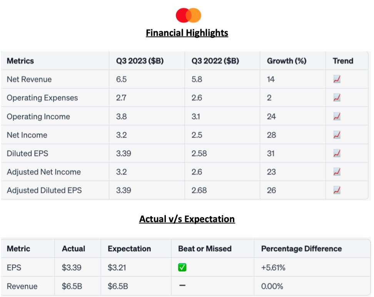This screenshot has height=297, width=374.
Task: Click the Financial Highlights heading
Action: click(x=187, y=33)
